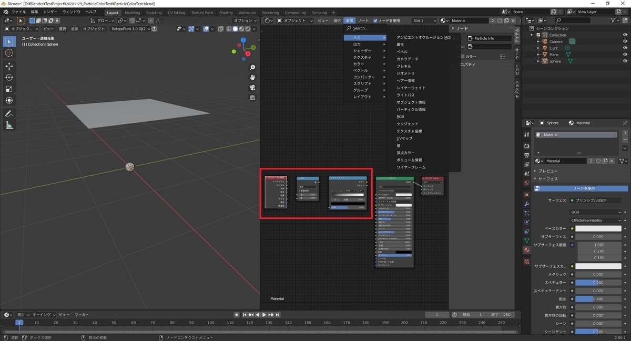Toggle camera view icon in viewport
The width and height of the screenshot is (631, 341).
click(x=252, y=88)
